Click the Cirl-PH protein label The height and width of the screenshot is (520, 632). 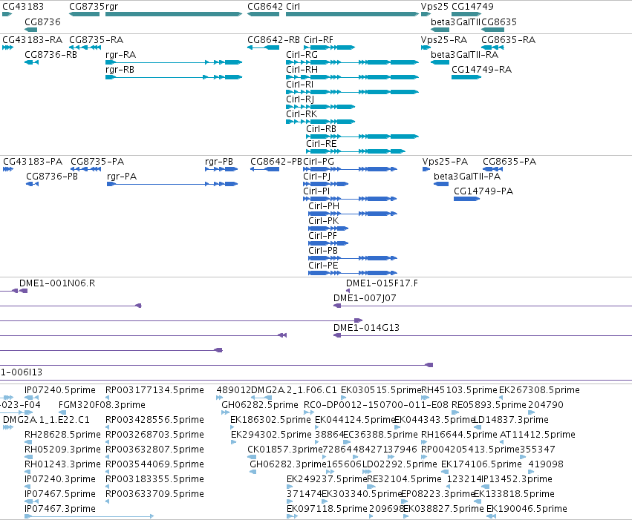[x=324, y=206]
